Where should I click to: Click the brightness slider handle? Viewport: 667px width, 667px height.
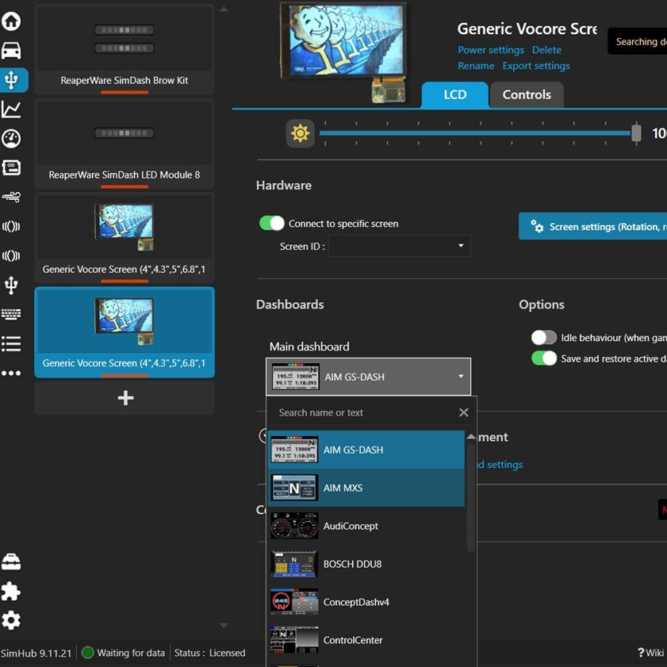click(x=636, y=133)
